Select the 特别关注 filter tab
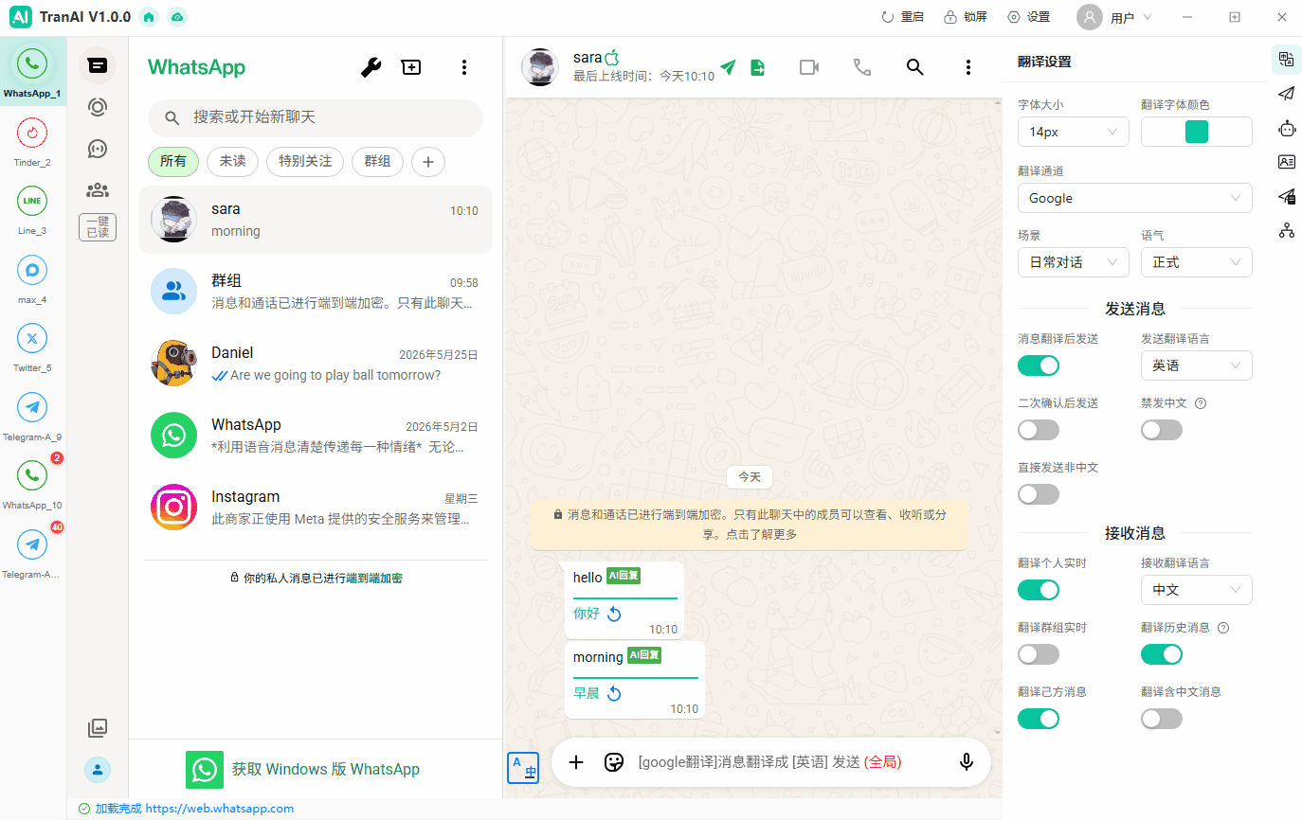Viewport: 1302px width, 820px height. click(305, 162)
